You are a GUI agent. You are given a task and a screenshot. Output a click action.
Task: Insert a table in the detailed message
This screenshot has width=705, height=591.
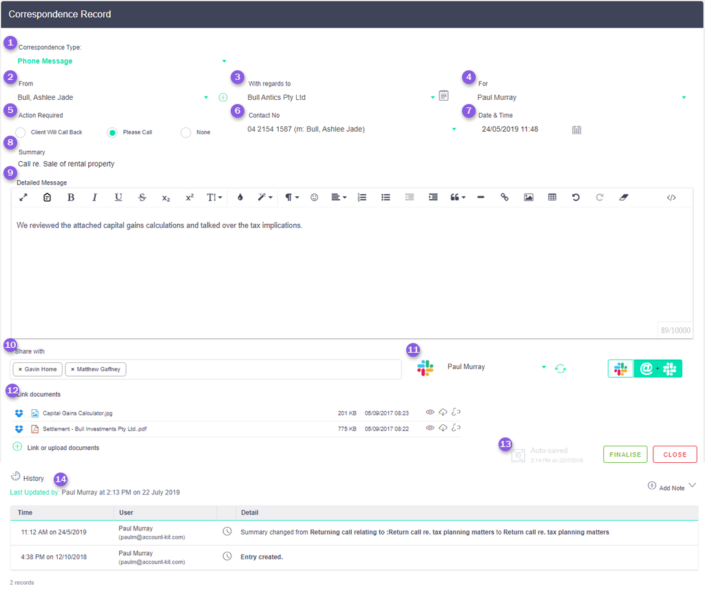(x=551, y=197)
